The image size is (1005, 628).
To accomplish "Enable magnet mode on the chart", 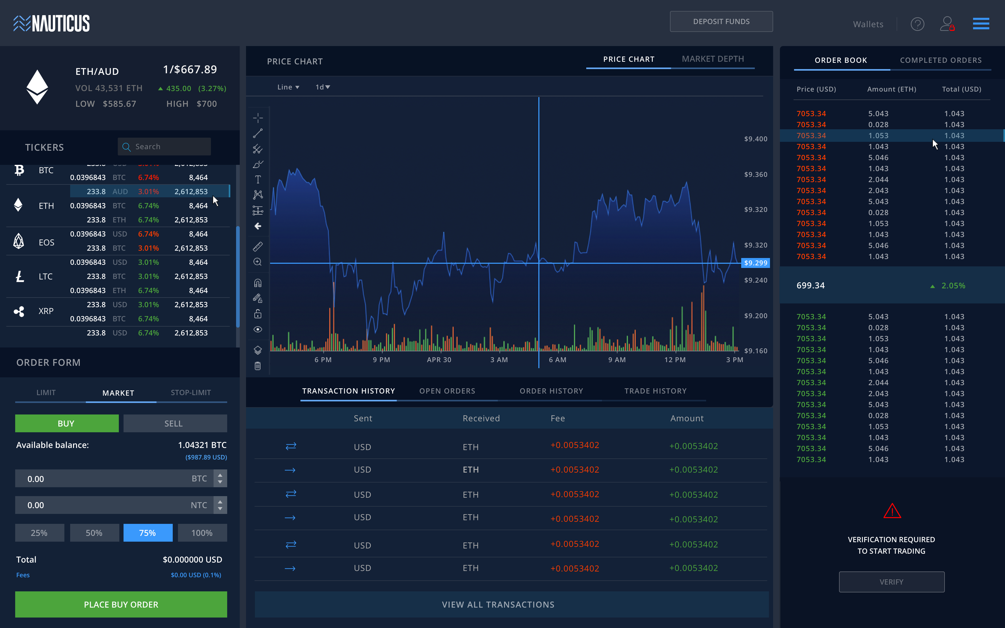I will pyautogui.click(x=258, y=283).
